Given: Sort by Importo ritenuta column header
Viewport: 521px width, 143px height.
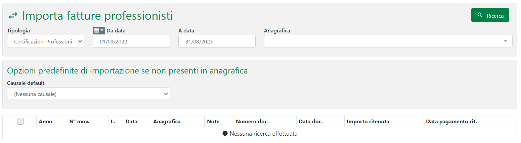Looking at the screenshot, I should click(x=368, y=122).
